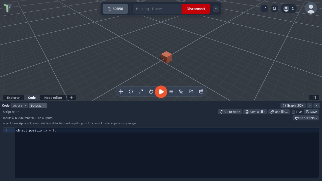Open Graph JSON view
The image size is (322, 181).
[293, 106]
